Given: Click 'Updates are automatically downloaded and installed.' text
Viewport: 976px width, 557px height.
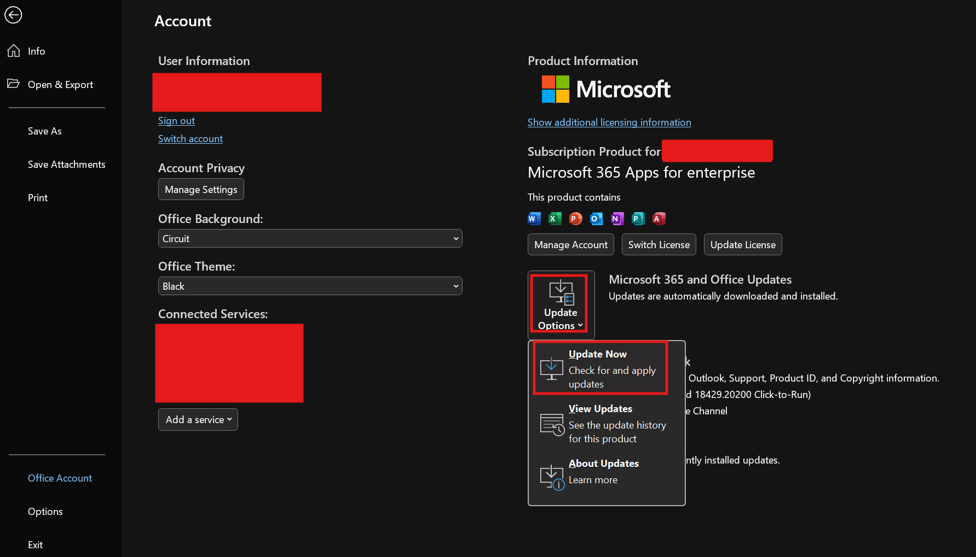Looking at the screenshot, I should pyautogui.click(x=723, y=296).
